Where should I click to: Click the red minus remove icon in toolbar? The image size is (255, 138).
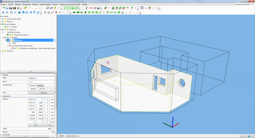(x=91, y=8)
